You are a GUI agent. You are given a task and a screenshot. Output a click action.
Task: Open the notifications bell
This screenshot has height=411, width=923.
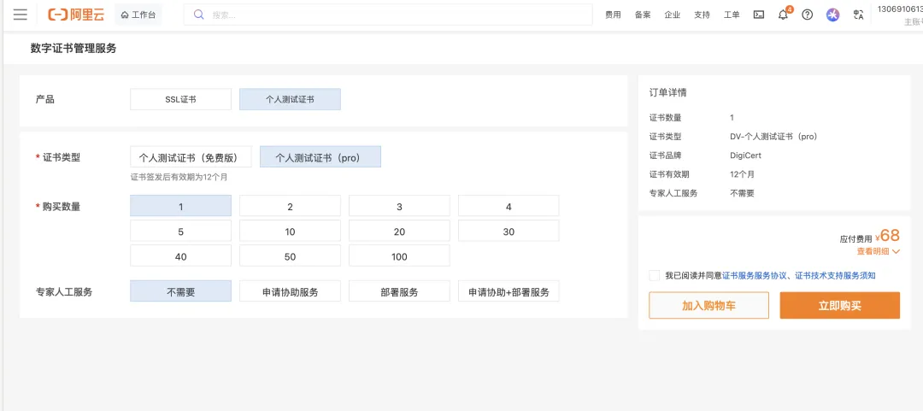click(783, 15)
